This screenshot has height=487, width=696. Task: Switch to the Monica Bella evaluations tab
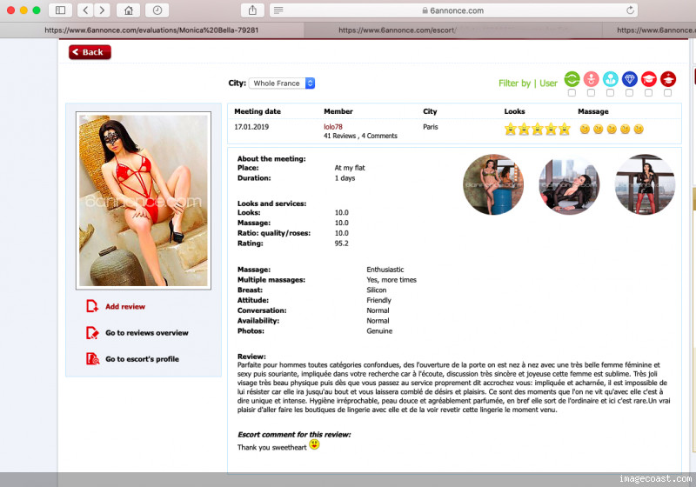(151, 30)
